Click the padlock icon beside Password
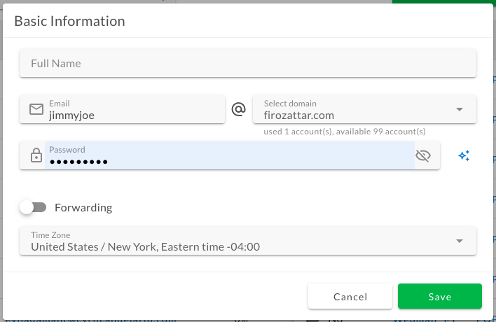The width and height of the screenshot is (496, 322). click(36, 155)
